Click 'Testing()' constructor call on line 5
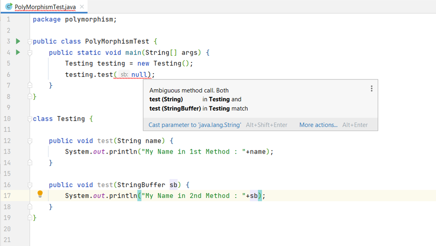This screenshot has width=436, height=246. (x=171, y=63)
